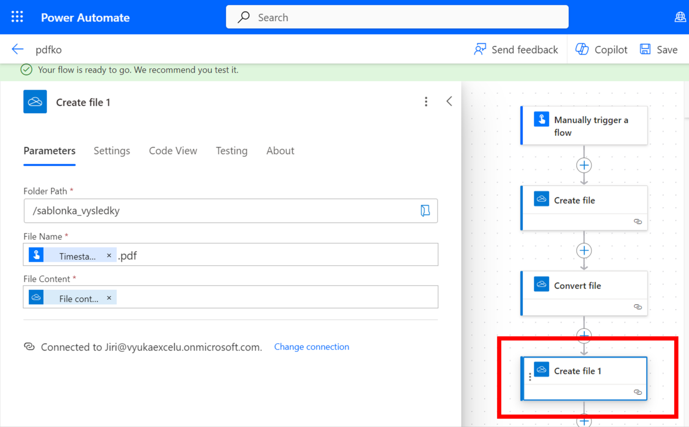This screenshot has height=427, width=689.
Task: Open the app launcher waffle menu
Action: point(17,16)
